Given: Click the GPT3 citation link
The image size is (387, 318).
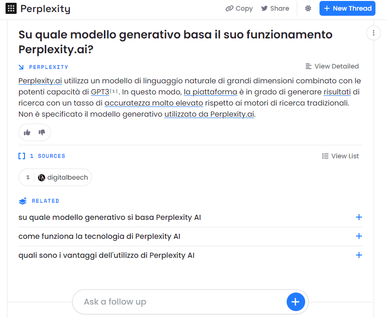Looking at the screenshot, I should pos(100,92).
